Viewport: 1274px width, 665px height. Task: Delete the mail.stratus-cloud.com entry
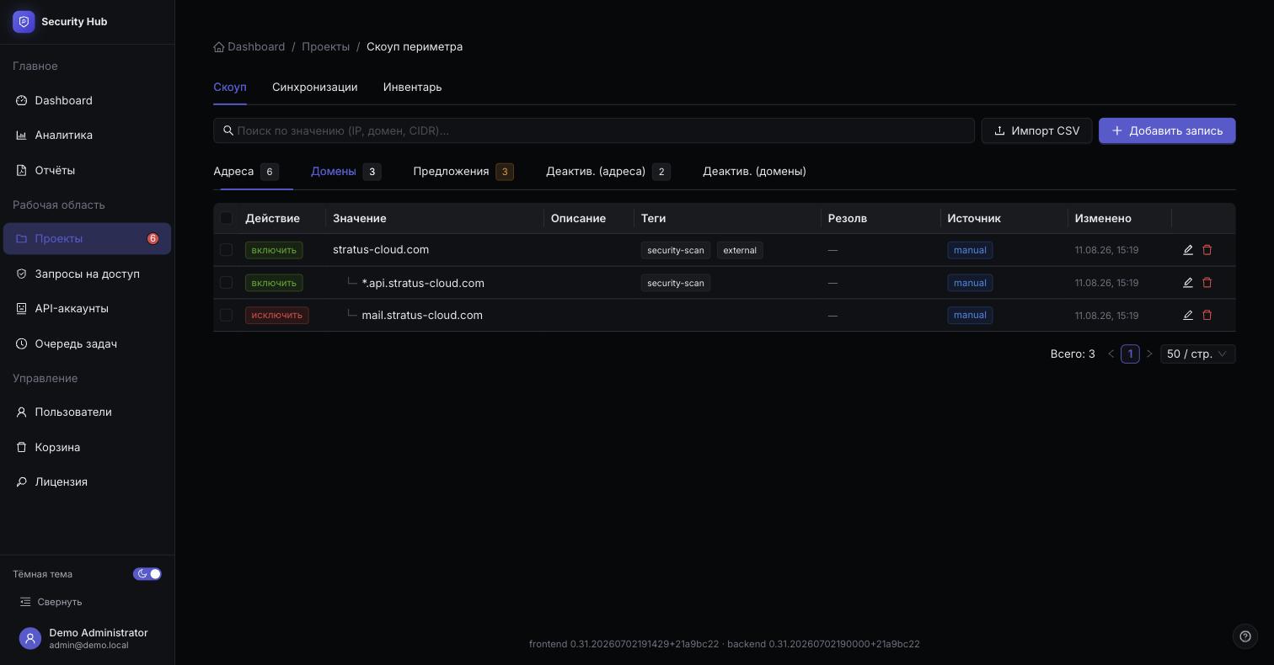point(1207,315)
